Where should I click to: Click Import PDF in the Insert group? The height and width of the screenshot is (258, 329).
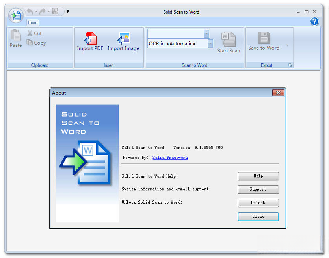(90, 41)
